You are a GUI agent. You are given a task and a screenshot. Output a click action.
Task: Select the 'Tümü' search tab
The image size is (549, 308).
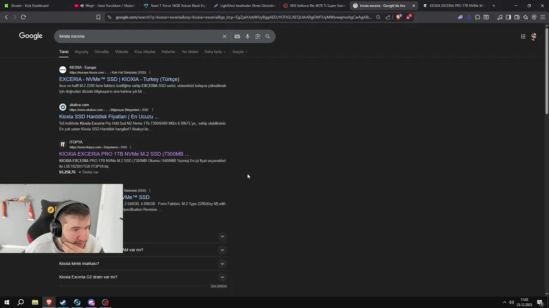[64, 52]
